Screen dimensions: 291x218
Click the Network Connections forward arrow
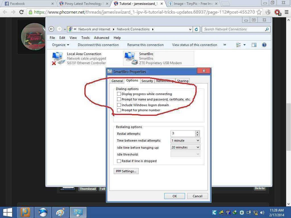pyautogui.click(x=59, y=29)
